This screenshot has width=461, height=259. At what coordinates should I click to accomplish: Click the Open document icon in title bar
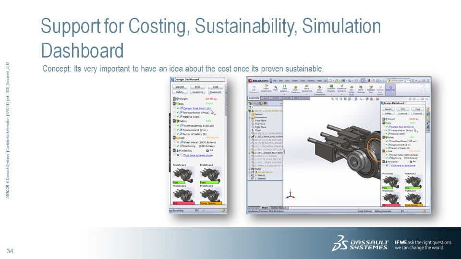[x=337, y=80]
